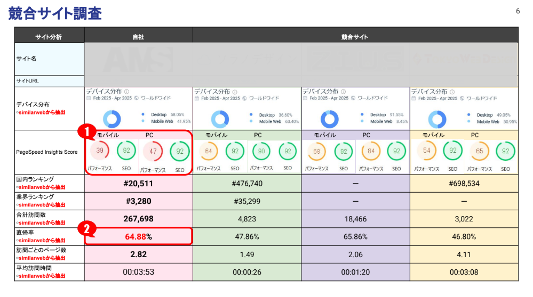Click the 国内ランキング value #20,511
This screenshot has height=297, width=533.
[138, 183]
